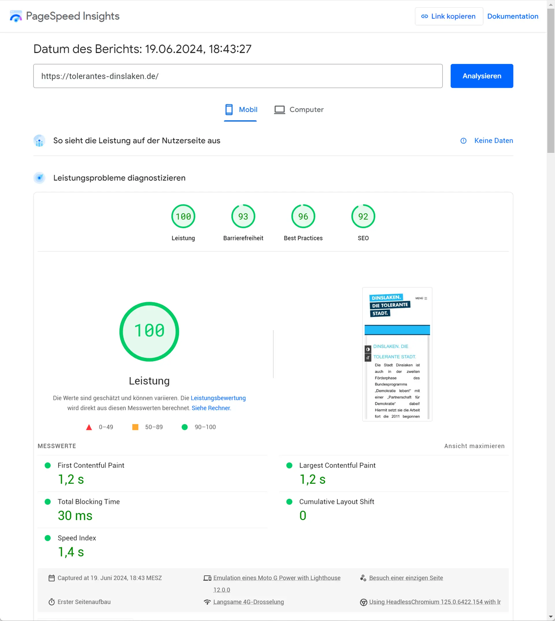Image resolution: width=555 pixels, height=621 pixels.
Task: Click the Besuch einer einzigen Seite text
Action: tap(406, 578)
